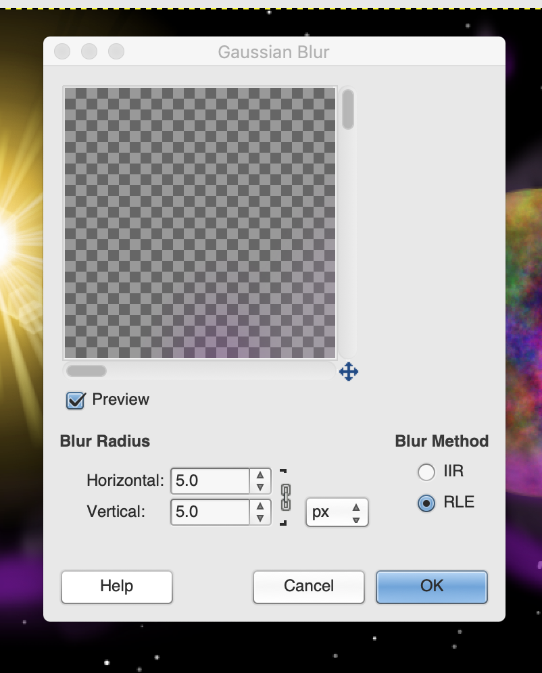Uncheck the Preview checkbox
542x673 pixels.
pos(76,400)
